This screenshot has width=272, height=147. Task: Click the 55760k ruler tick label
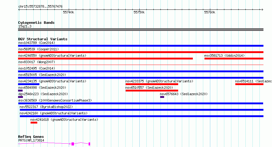point(210,12)
